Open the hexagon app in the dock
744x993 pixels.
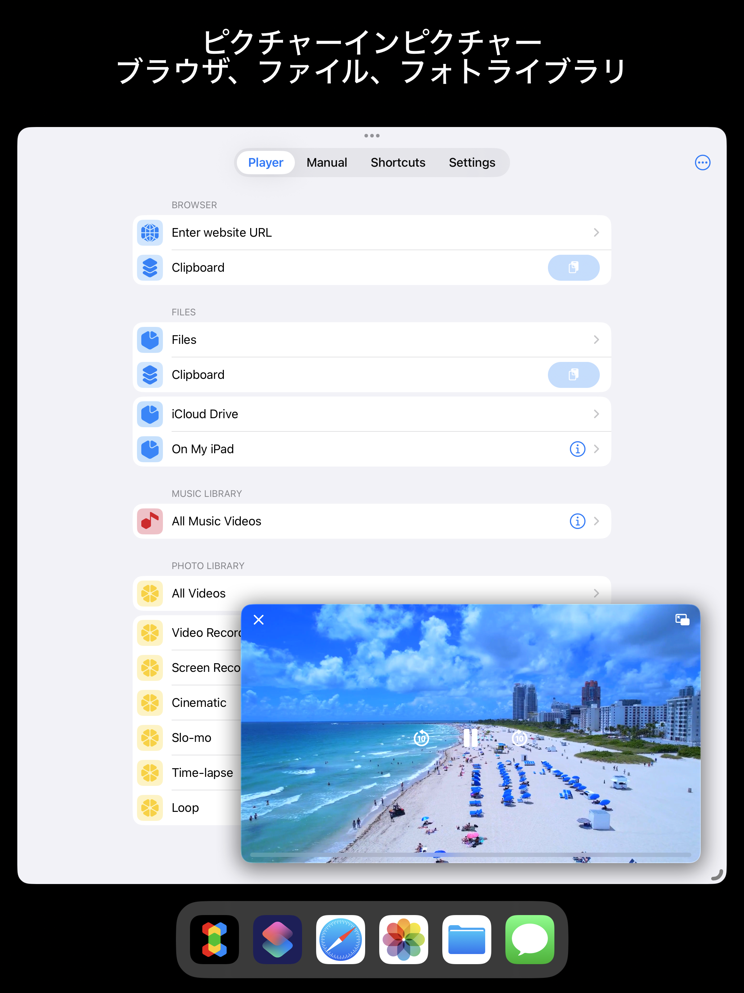[x=214, y=940]
